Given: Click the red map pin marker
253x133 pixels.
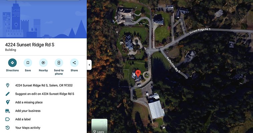Looking at the screenshot, I should 138,74.
